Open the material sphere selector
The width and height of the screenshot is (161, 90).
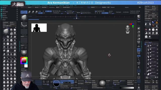pyautogui.click(x=24, y=53)
